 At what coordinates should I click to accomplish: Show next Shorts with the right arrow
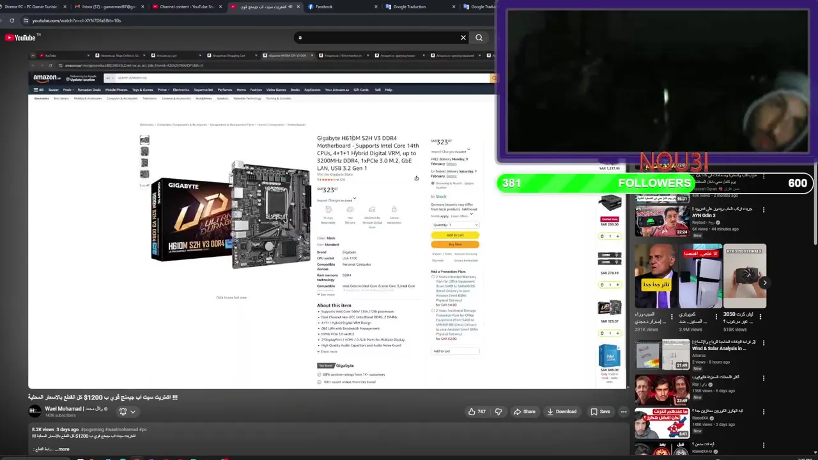(x=764, y=282)
